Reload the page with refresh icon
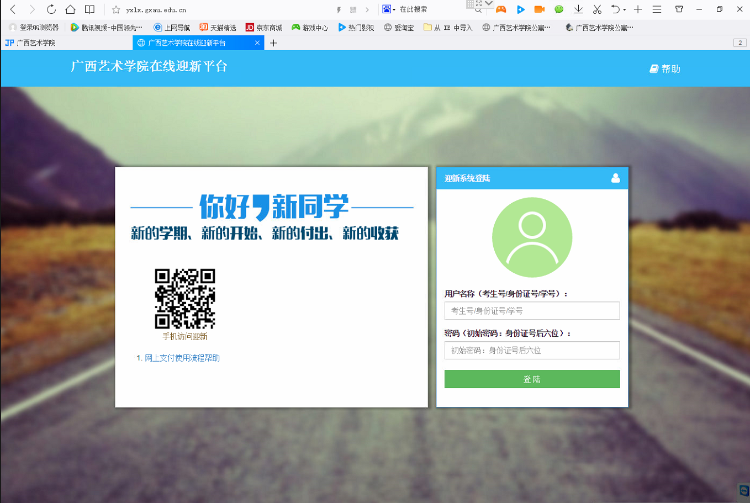This screenshot has width=750, height=503. tap(51, 9)
